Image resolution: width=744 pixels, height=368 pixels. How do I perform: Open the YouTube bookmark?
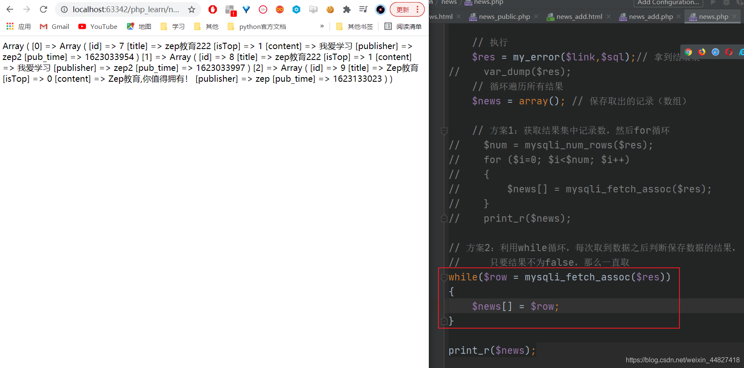98,26
